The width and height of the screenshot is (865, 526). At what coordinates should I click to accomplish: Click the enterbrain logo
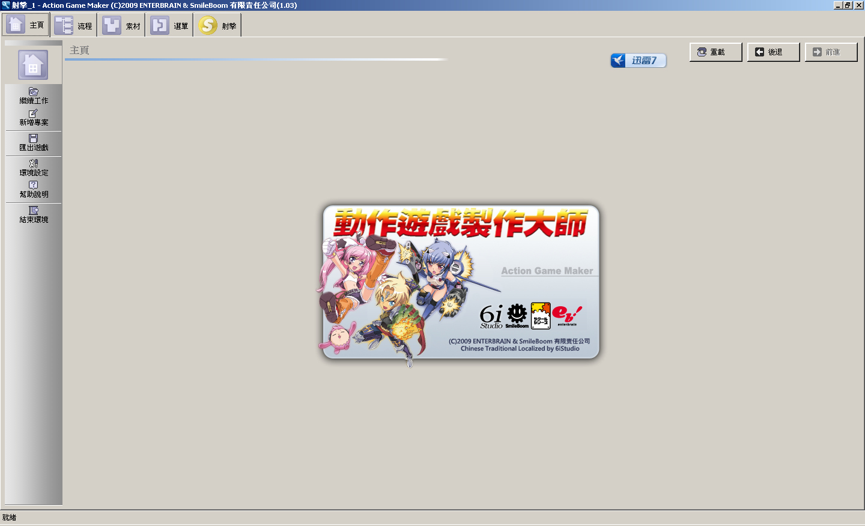(x=567, y=315)
